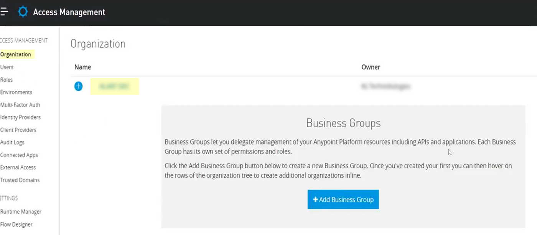Open the Client Providers page
The width and height of the screenshot is (537, 235).
click(18, 130)
